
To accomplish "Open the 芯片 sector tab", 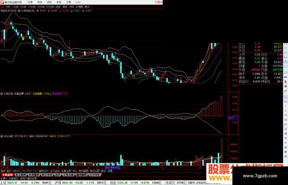I will pos(58,175).
